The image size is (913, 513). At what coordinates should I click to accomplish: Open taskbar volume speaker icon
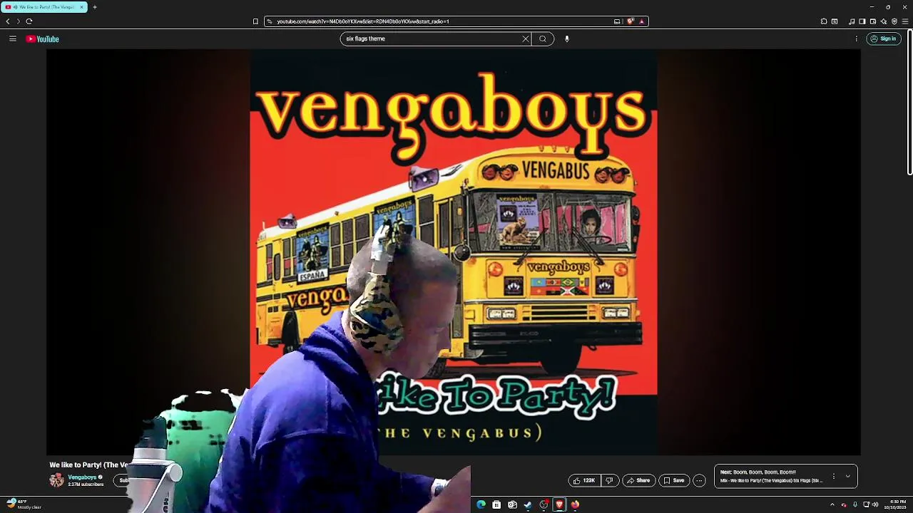pyautogui.click(x=875, y=504)
